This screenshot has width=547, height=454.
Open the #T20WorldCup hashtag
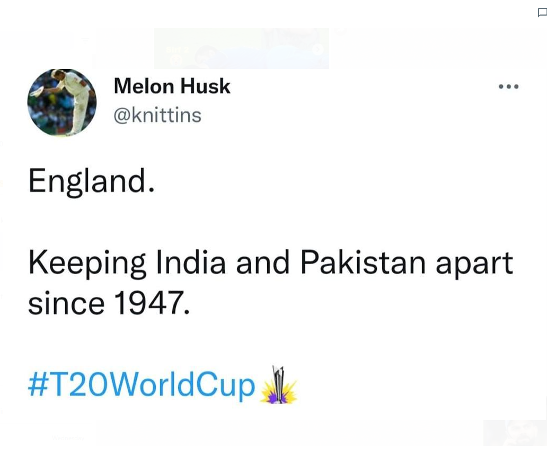coord(142,385)
